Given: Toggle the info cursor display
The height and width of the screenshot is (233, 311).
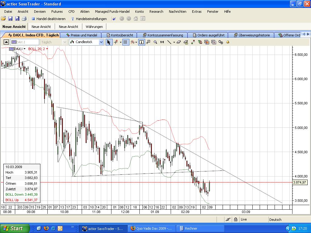Looking at the screenshot, I should pyautogui.click(x=141, y=42).
